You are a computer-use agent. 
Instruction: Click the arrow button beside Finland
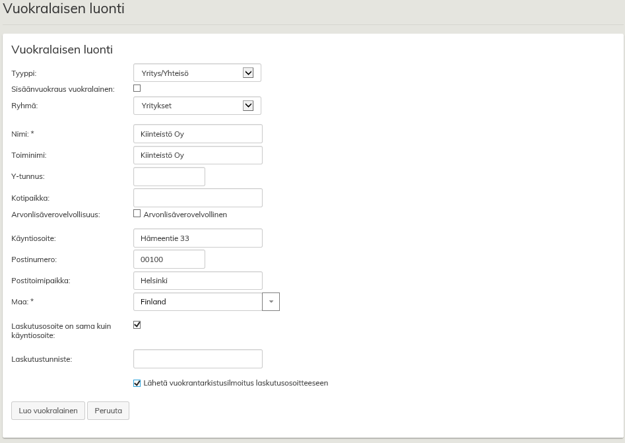click(271, 302)
